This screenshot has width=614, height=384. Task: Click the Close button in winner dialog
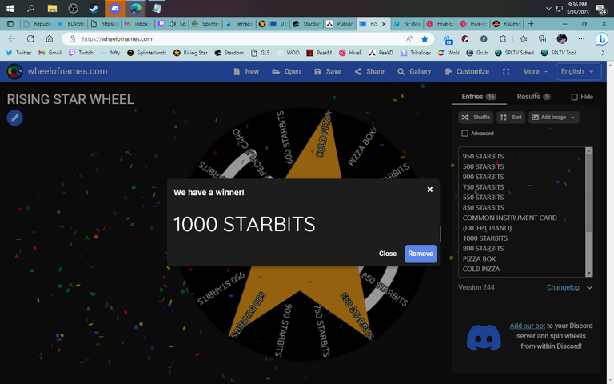coord(387,254)
